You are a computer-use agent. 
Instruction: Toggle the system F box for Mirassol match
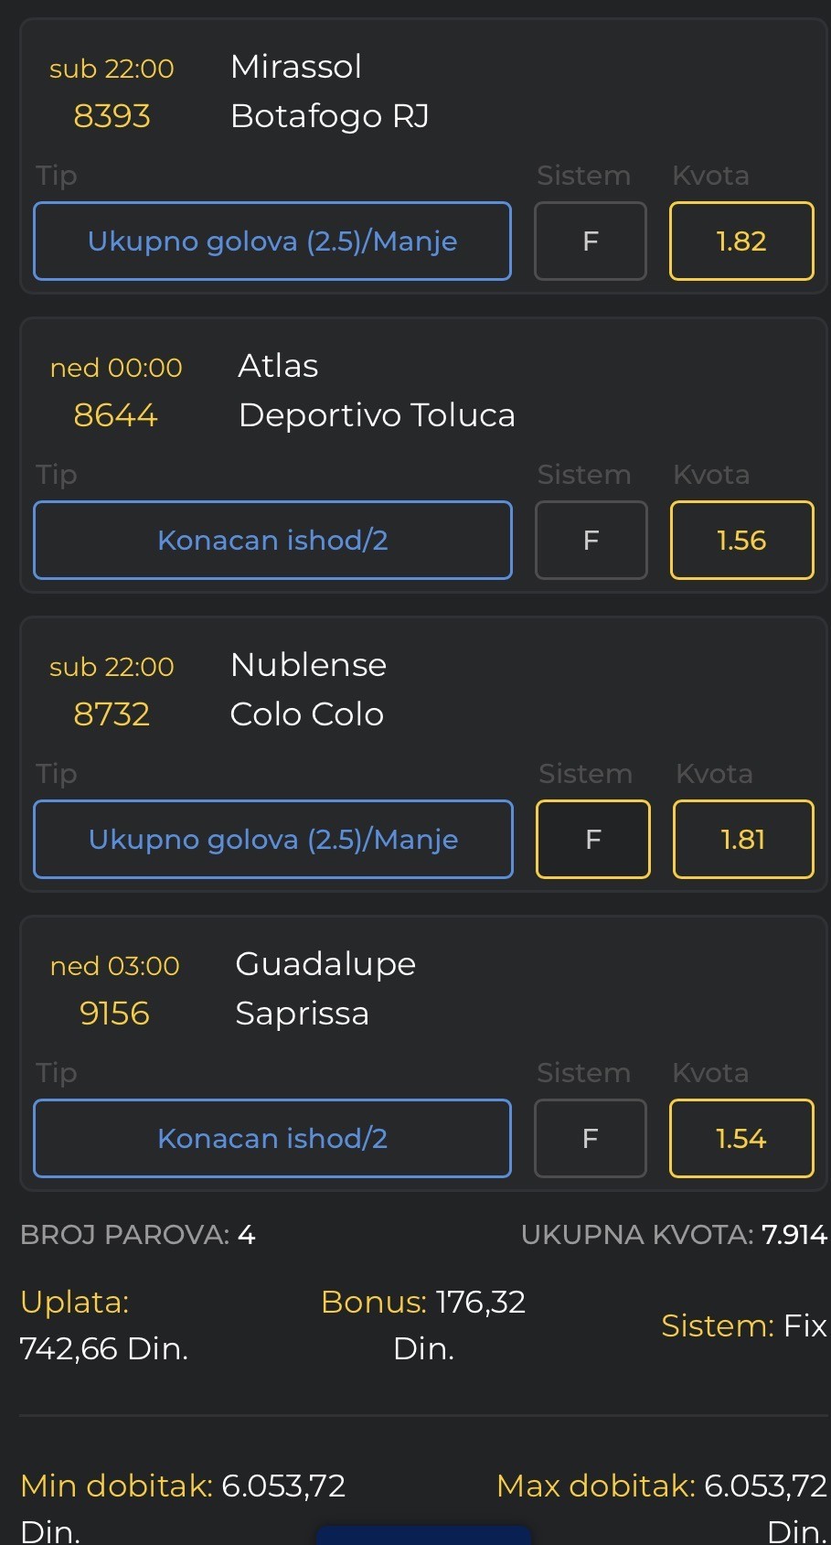pyautogui.click(x=591, y=241)
